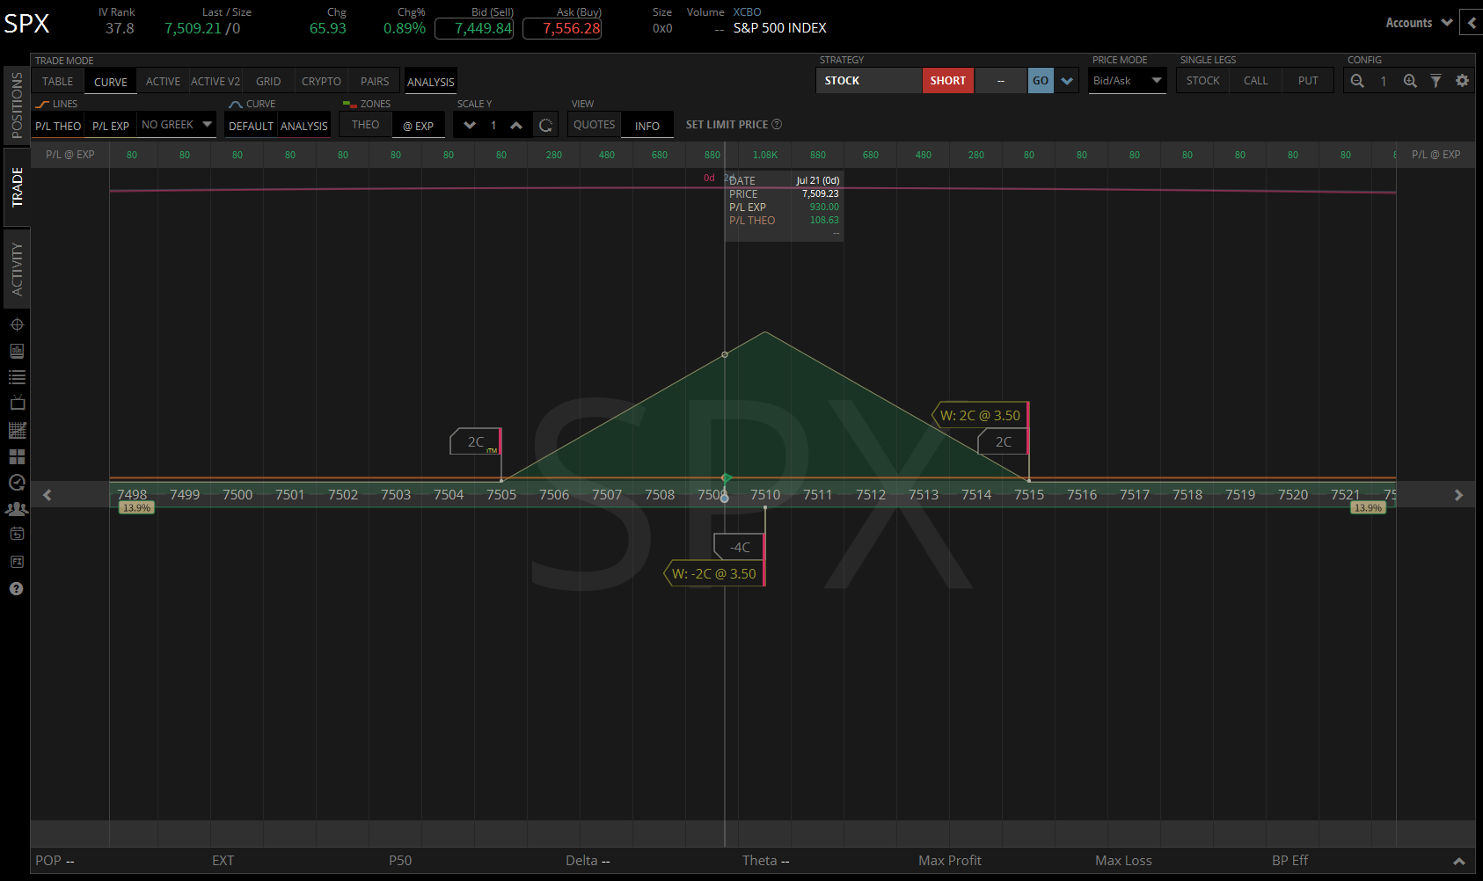Click the current price slider handle near 7509
The width and height of the screenshot is (1483, 881).
tap(725, 498)
